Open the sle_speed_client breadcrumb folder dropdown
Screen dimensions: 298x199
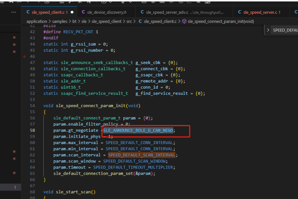coord(106,21)
